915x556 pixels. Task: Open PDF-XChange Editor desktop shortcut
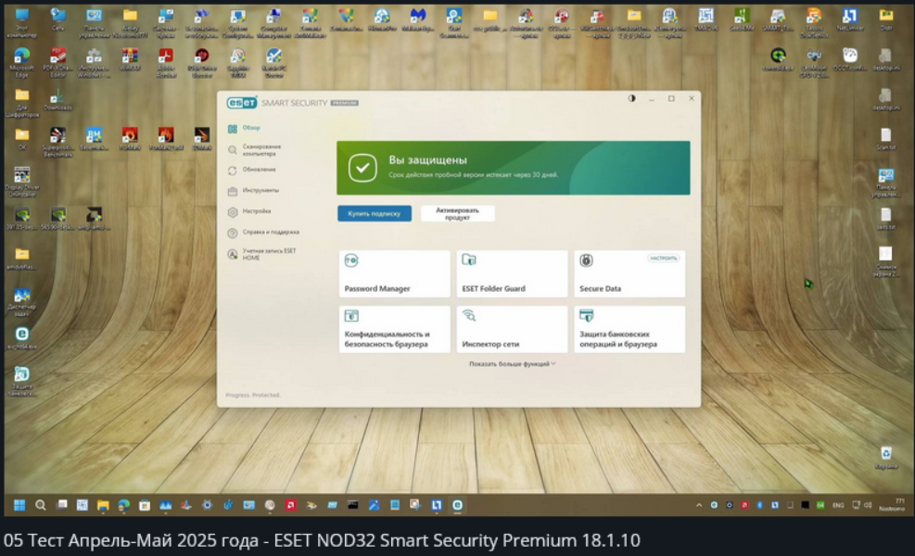click(57, 62)
